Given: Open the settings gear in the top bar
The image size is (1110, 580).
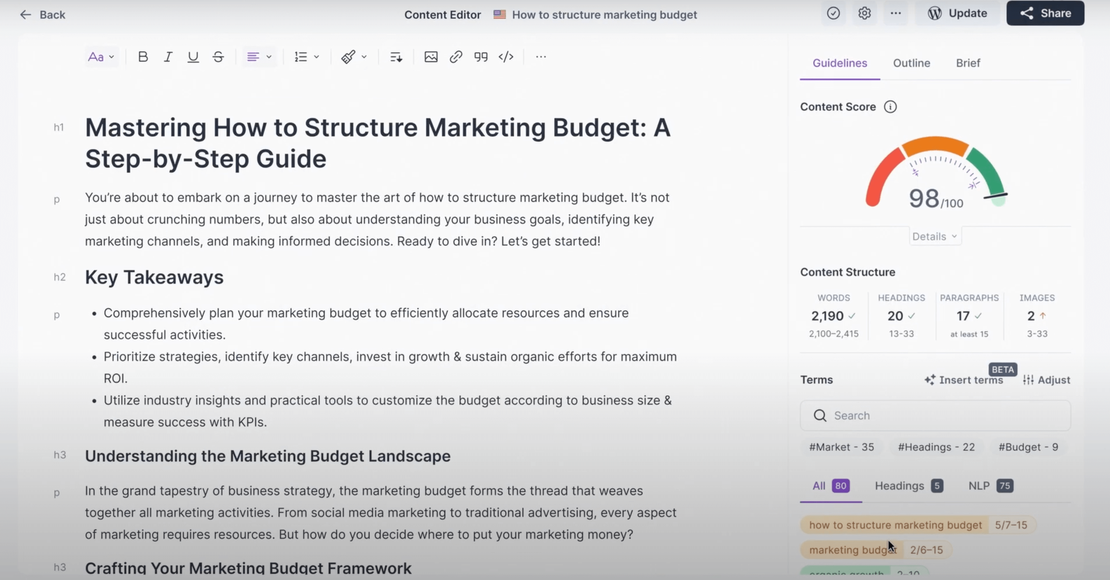Looking at the screenshot, I should (864, 13).
